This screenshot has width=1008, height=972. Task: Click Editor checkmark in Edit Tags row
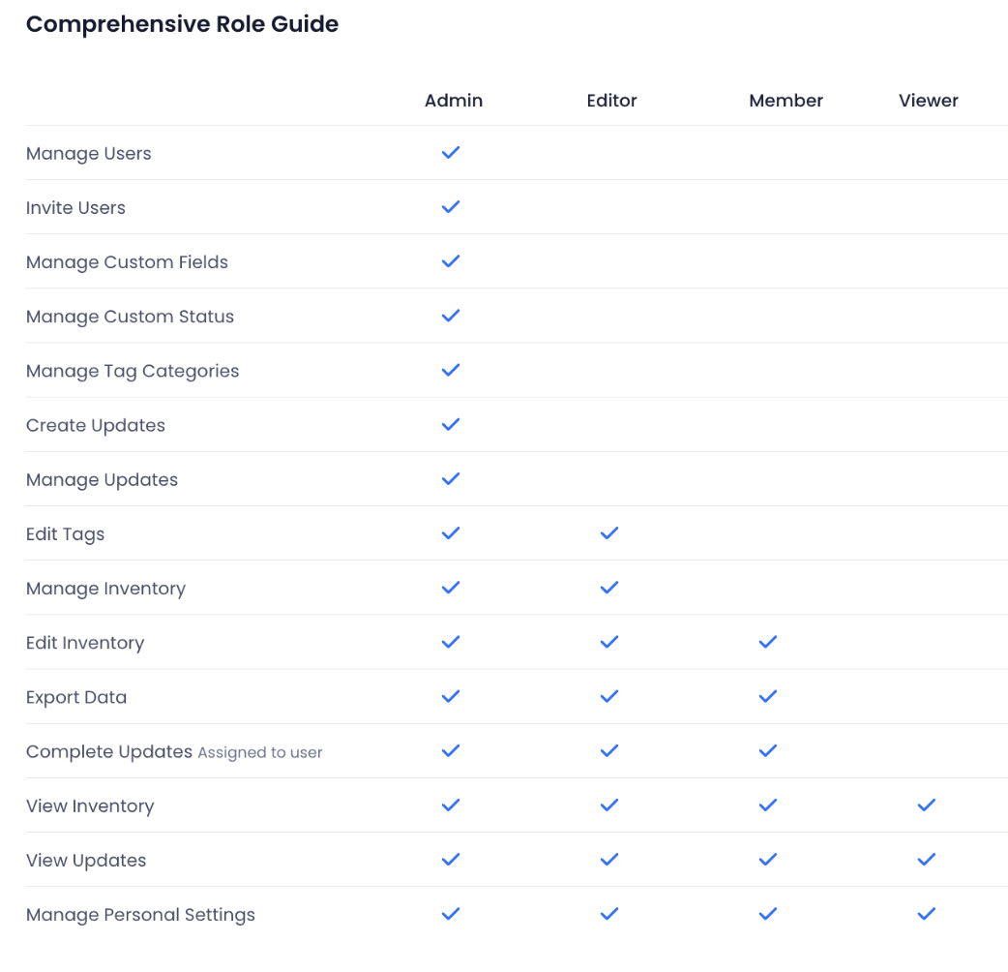tap(608, 533)
